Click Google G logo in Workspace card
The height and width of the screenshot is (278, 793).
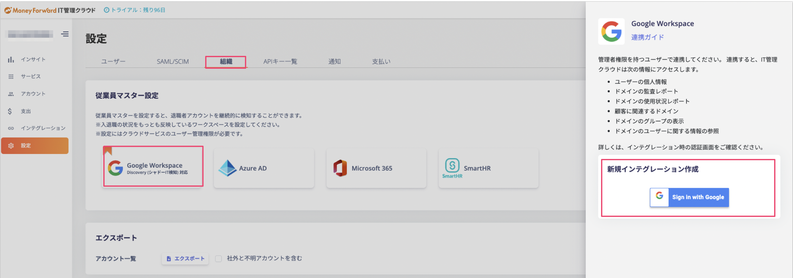tap(115, 168)
